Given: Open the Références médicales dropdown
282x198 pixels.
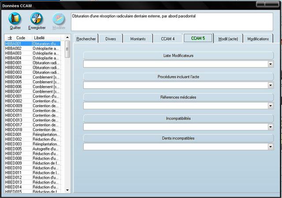Looking at the screenshot, I should click(271, 106).
